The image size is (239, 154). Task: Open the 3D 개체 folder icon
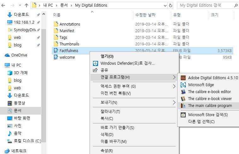click(x=10, y=73)
